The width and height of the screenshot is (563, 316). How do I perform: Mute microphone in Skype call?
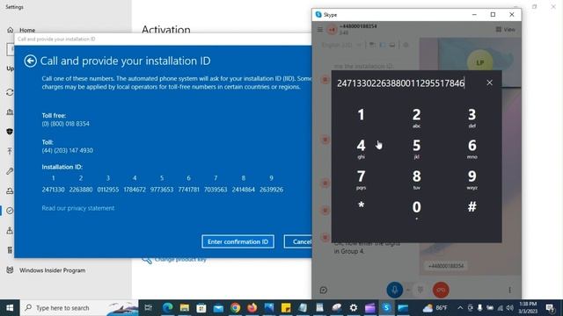pyautogui.click(x=394, y=290)
